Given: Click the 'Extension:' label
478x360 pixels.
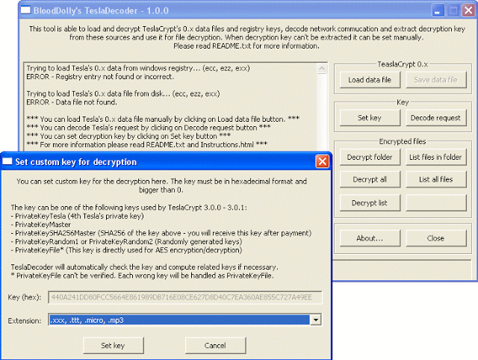Looking at the screenshot, I should click(x=25, y=320).
